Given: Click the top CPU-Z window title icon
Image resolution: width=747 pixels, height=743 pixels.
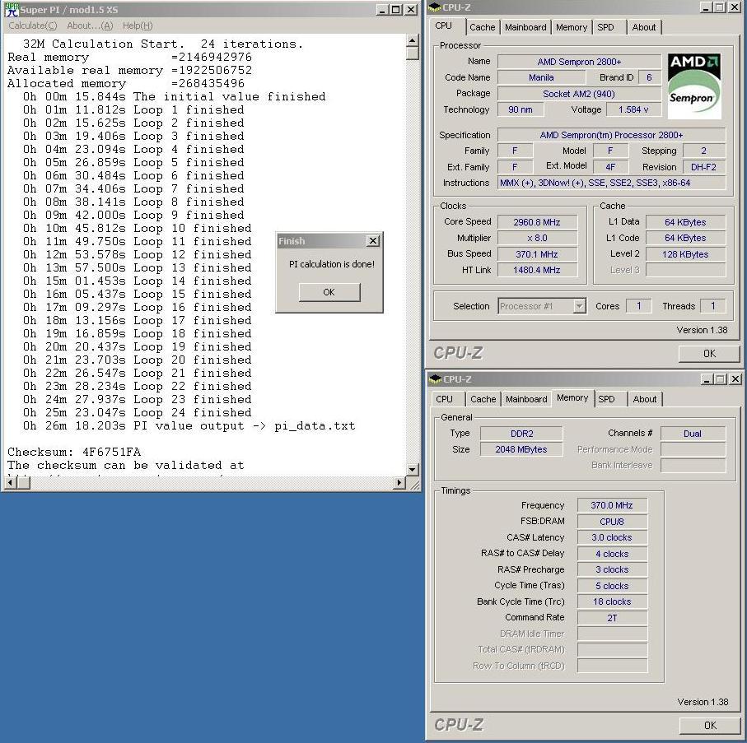Looking at the screenshot, I should click(x=435, y=7).
